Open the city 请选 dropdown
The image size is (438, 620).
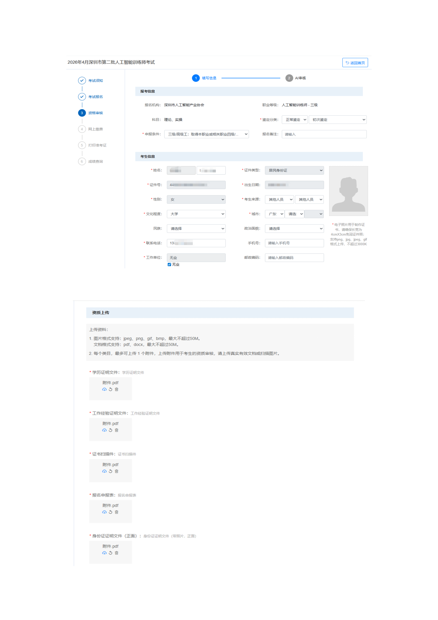(294, 214)
